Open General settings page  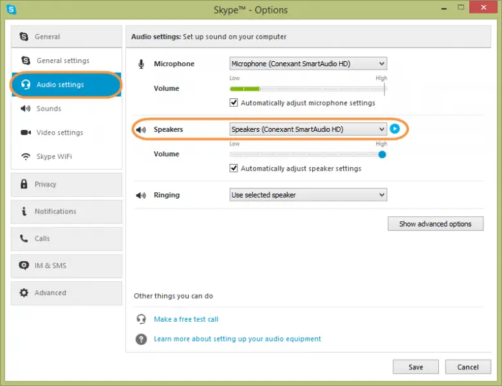click(66, 60)
